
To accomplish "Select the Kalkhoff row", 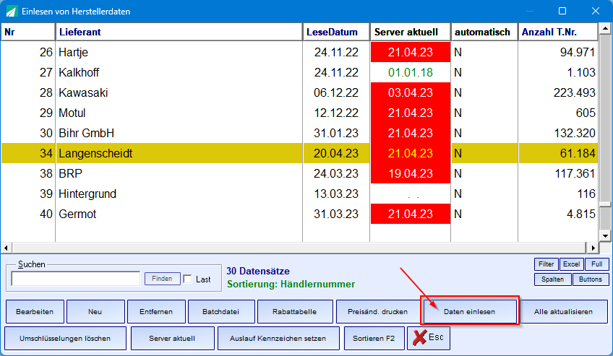I will point(299,73).
